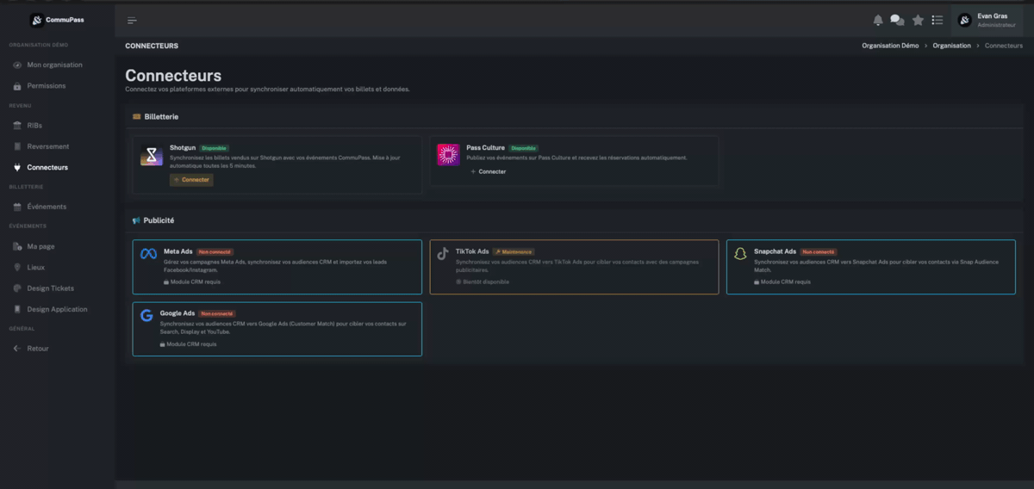
Task: Click Module CRM requis under Google Ads
Action: coord(188,344)
